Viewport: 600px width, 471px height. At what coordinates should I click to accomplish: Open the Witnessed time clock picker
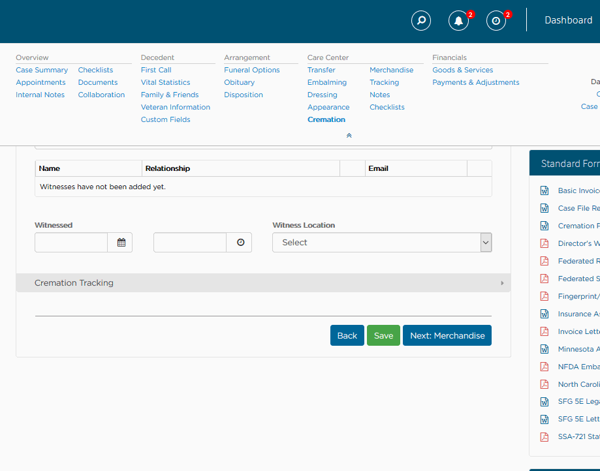[240, 243]
